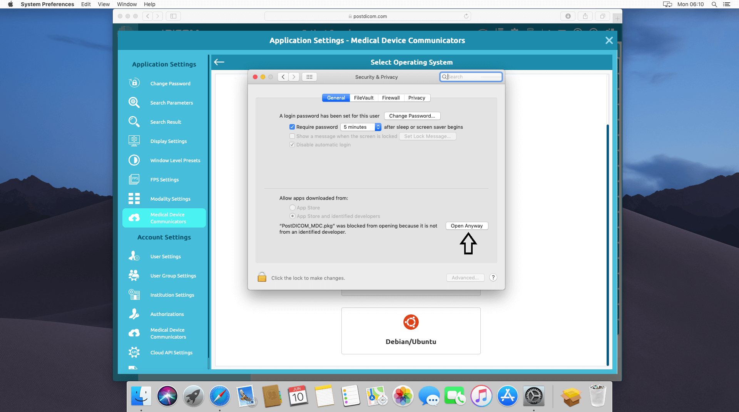Open the Window menu
The height and width of the screenshot is (412, 739).
click(127, 4)
